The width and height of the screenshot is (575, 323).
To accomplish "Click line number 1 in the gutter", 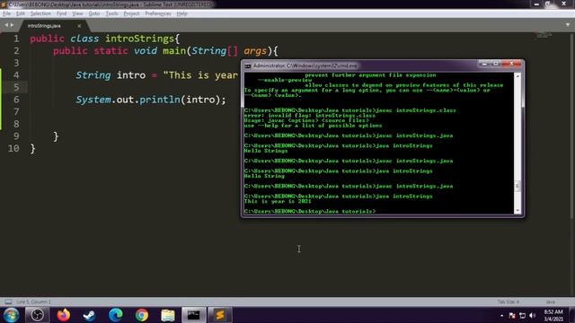I will tap(16, 39).
